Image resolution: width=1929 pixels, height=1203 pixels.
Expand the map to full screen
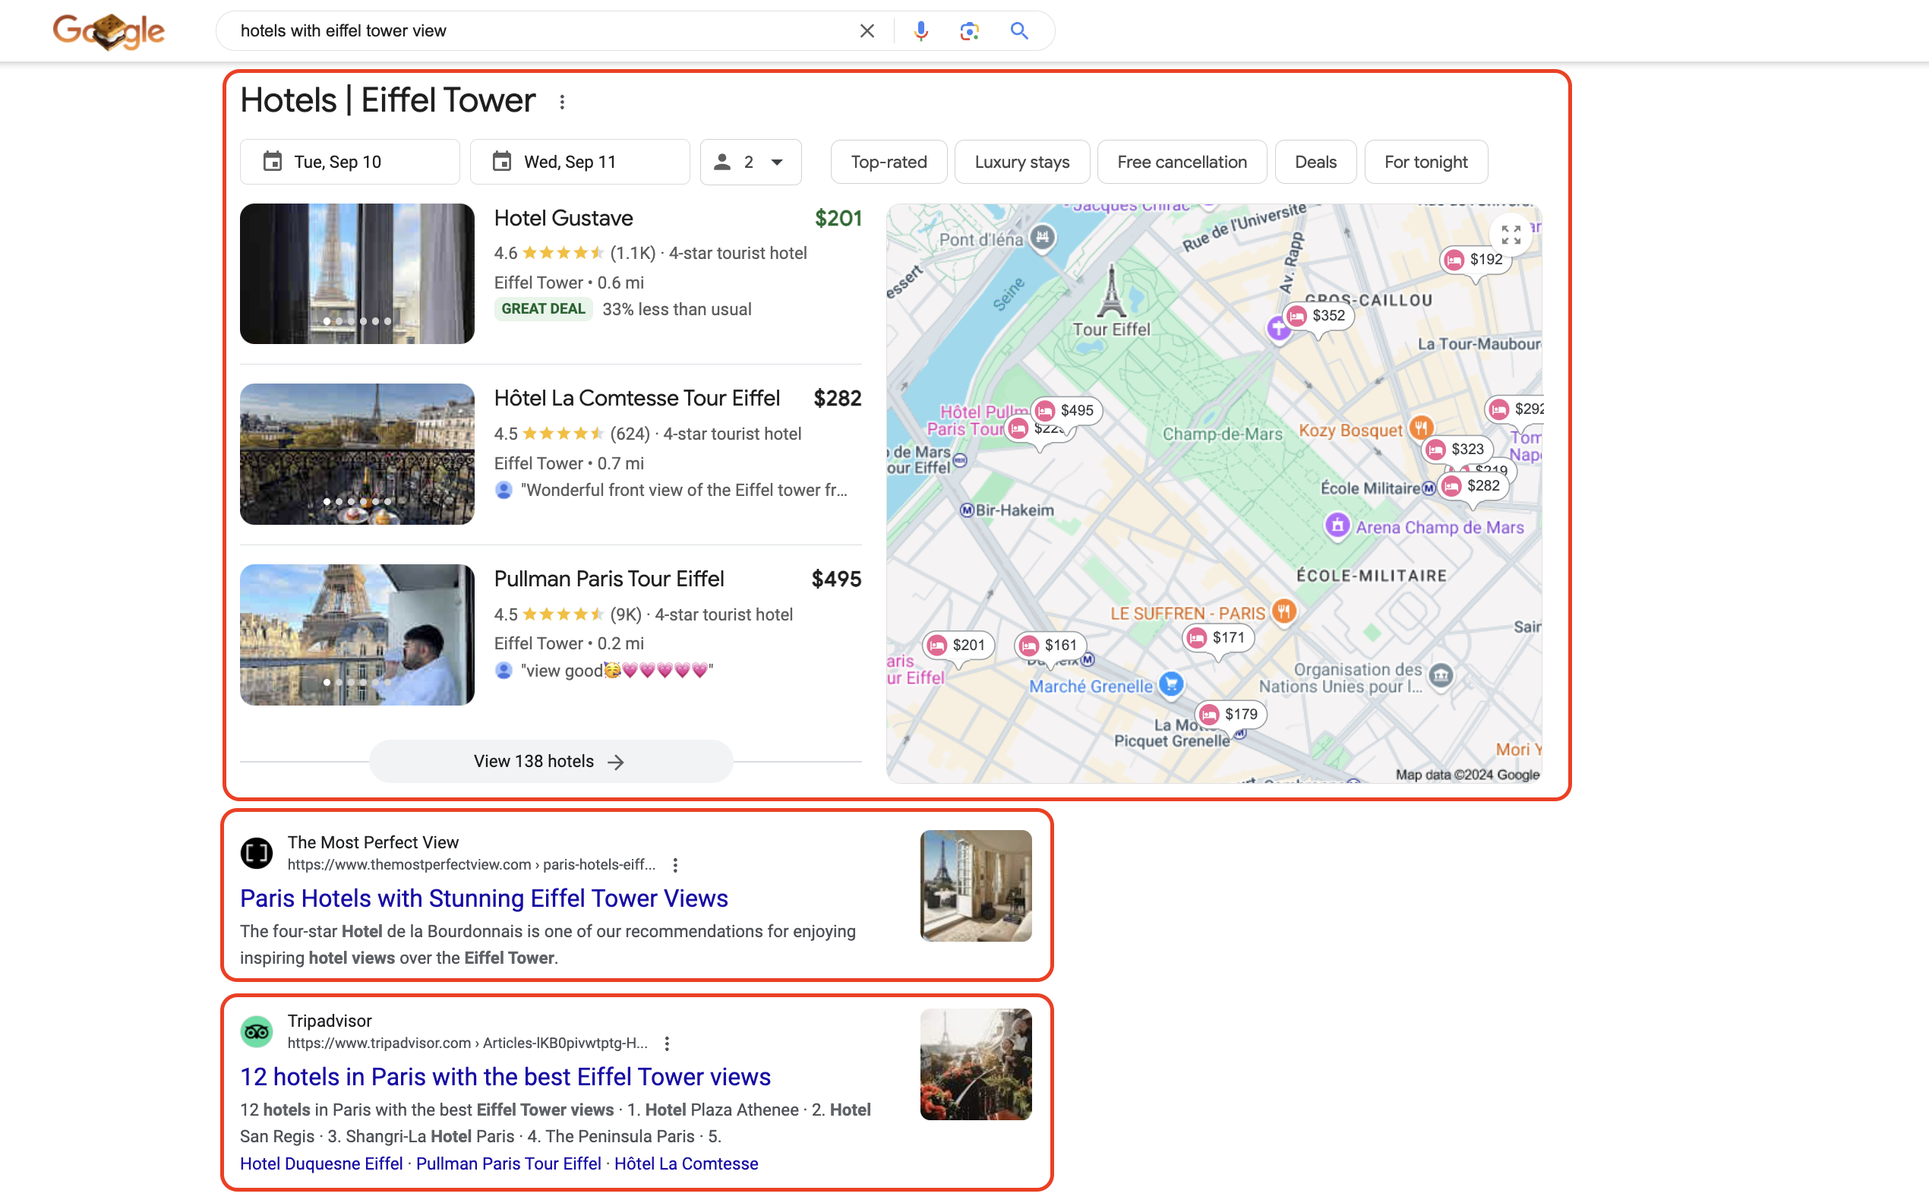(1511, 235)
